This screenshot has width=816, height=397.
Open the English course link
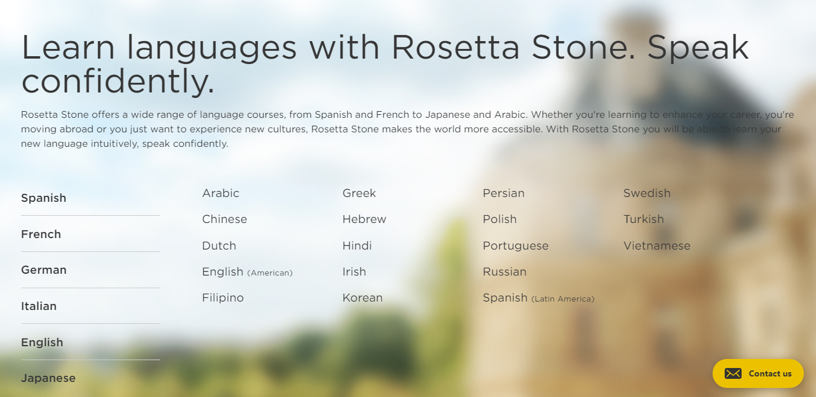(x=42, y=342)
